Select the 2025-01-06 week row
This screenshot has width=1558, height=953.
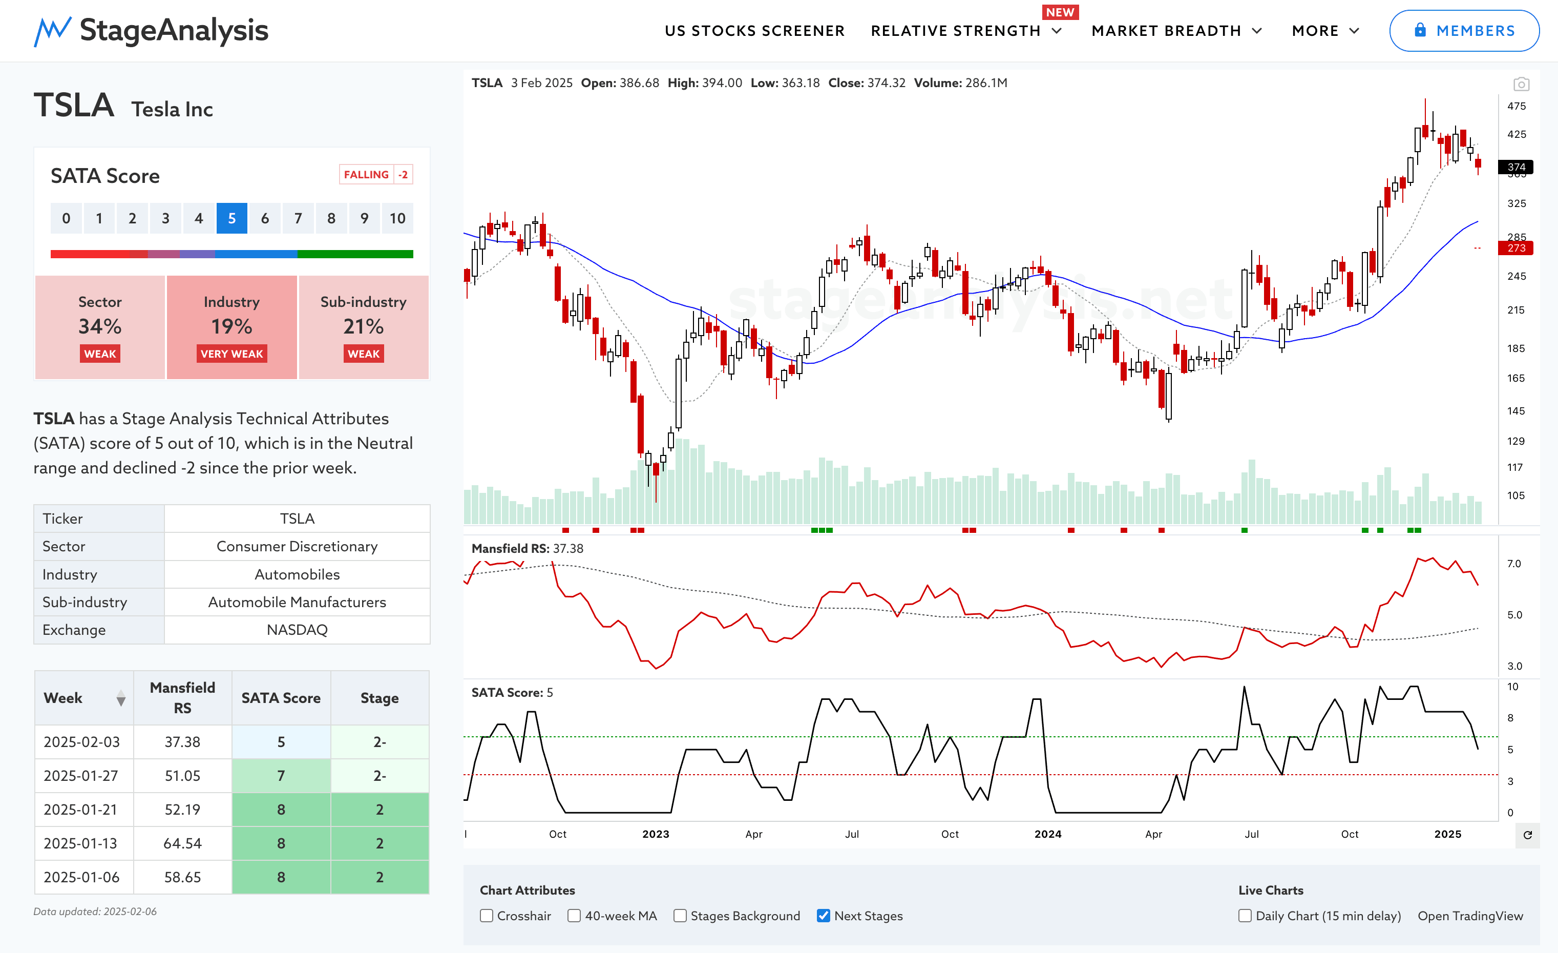231,877
